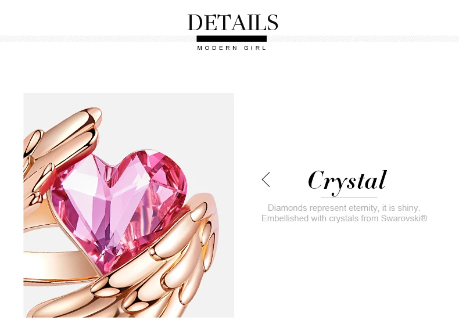Screen dimensions: 459x327
Task: Click the 'Embellished with crystals from Swarovski' line
Action: point(344,218)
